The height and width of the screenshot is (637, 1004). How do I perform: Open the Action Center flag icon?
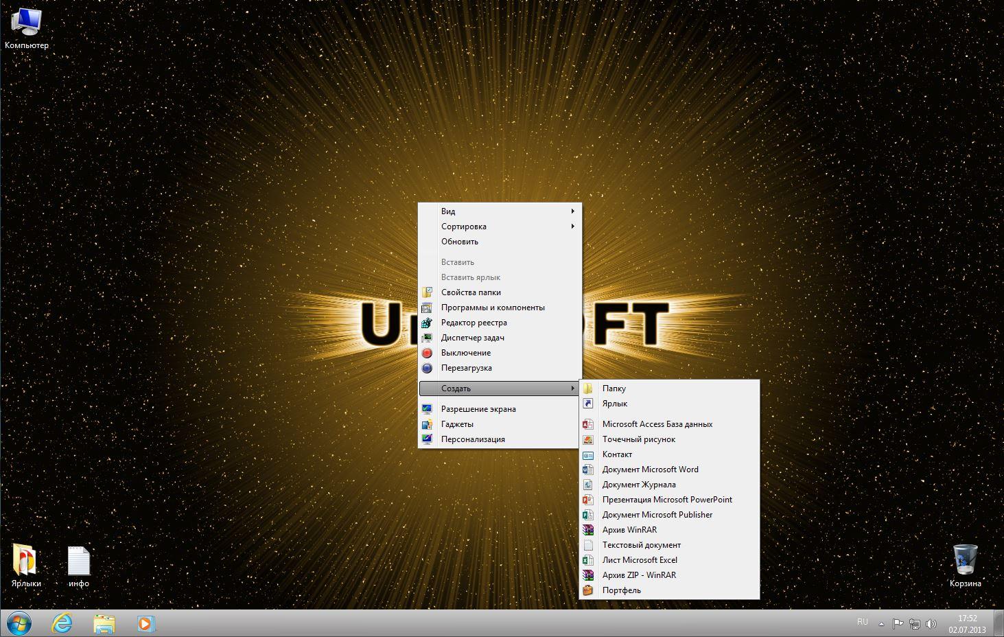pos(898,624)
